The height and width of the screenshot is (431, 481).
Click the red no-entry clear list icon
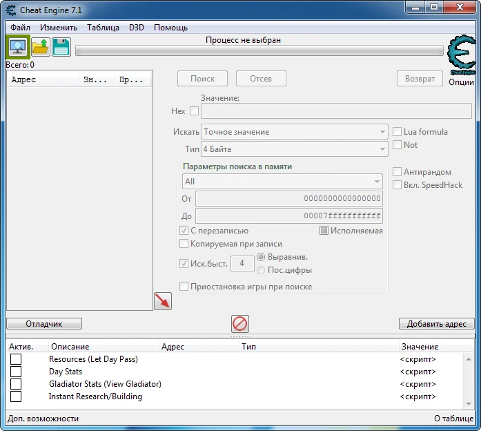240,323
